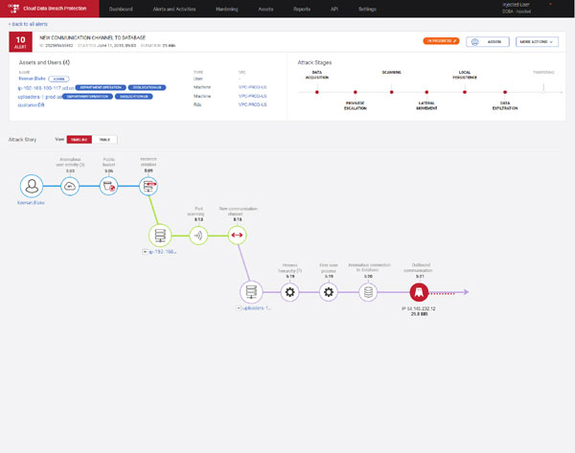
Task: Click the process hierarchy gear node
Action: coord(290,291)
